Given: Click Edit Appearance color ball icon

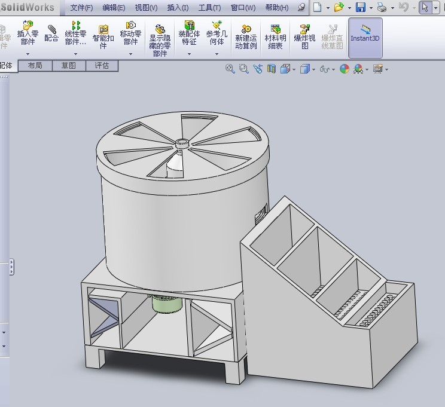Looking at the screenshot, I should coord(345,69).
